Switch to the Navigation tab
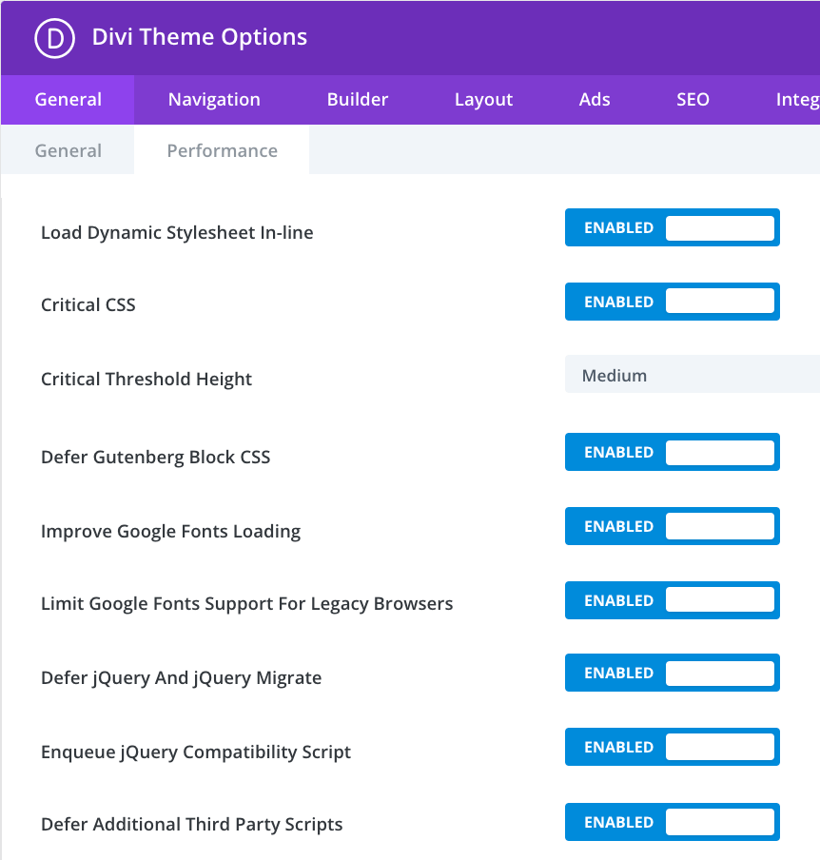The width and height of the screenshot is (820, 860). [214, 99]
